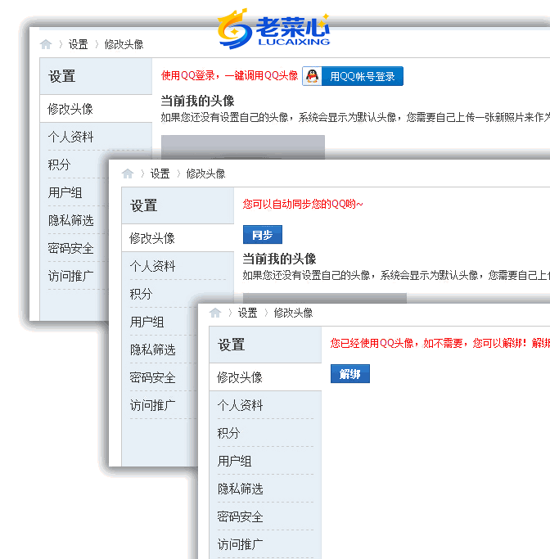Select 个人资料 sidebar item in front window
550x559 pixels.
[x=240, y=405]
